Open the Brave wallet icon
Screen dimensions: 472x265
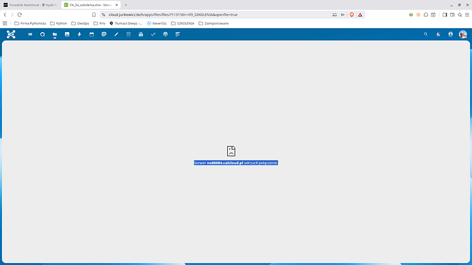pos(452,15)
